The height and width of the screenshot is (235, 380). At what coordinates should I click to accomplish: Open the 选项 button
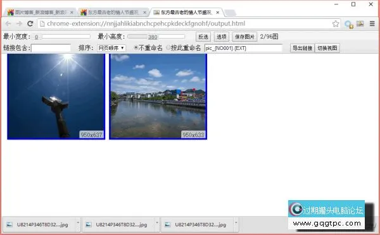pos(222,37)
